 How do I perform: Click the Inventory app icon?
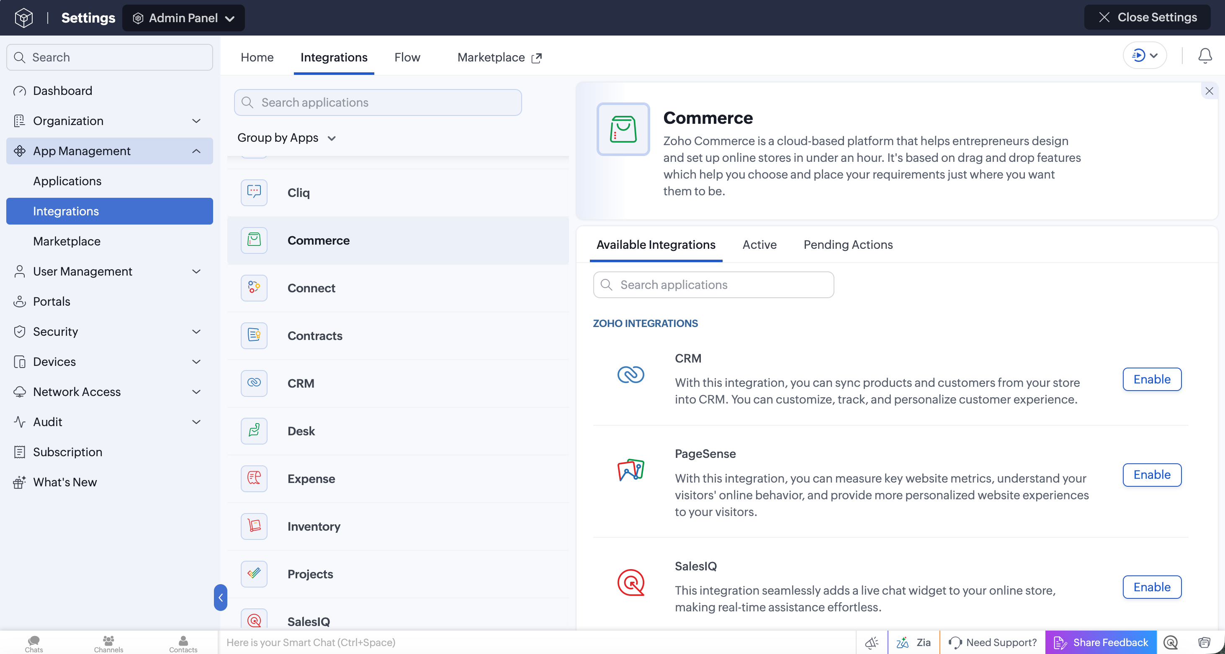[x=254, y=526]
